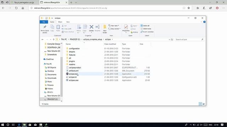The width and height of the screenshot is (227, 127).
Task: Open Quick Access Toolbar customize arrow
Action: point(52,18)
